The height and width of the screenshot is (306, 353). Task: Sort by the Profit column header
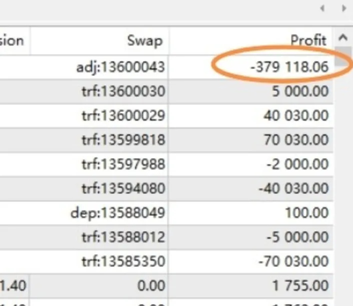click(308, 40)
